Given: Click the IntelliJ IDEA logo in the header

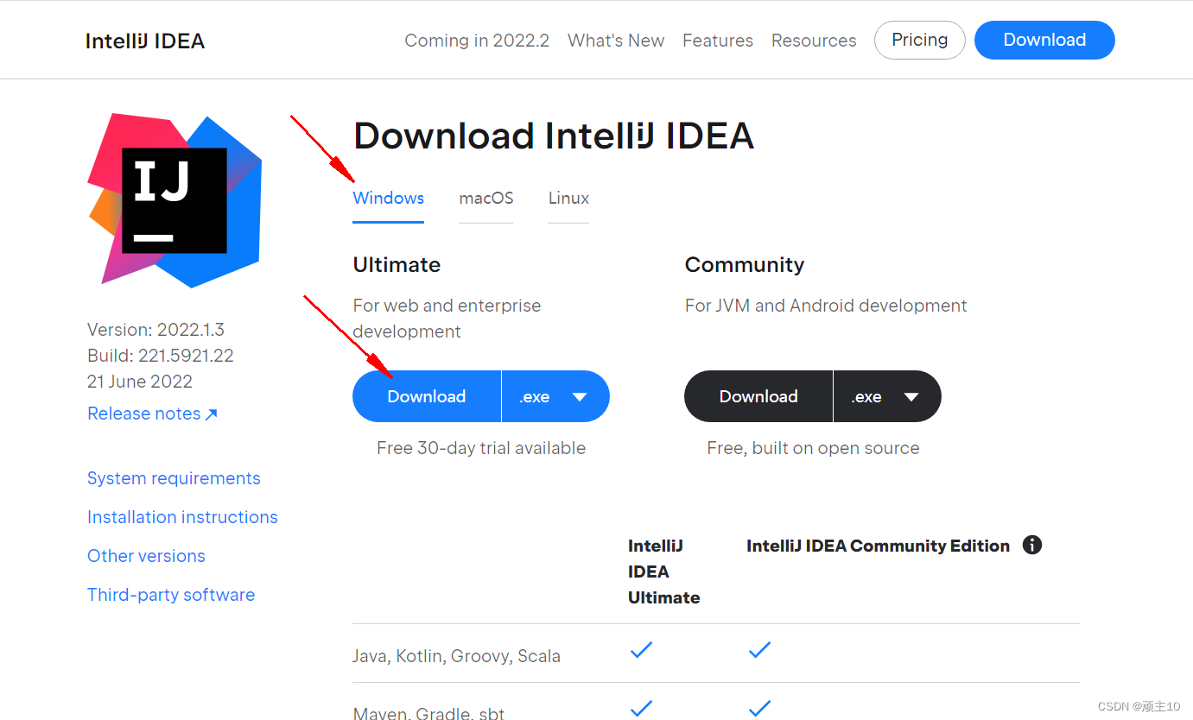Looking at the screenshot, I should tap(144, 40).
